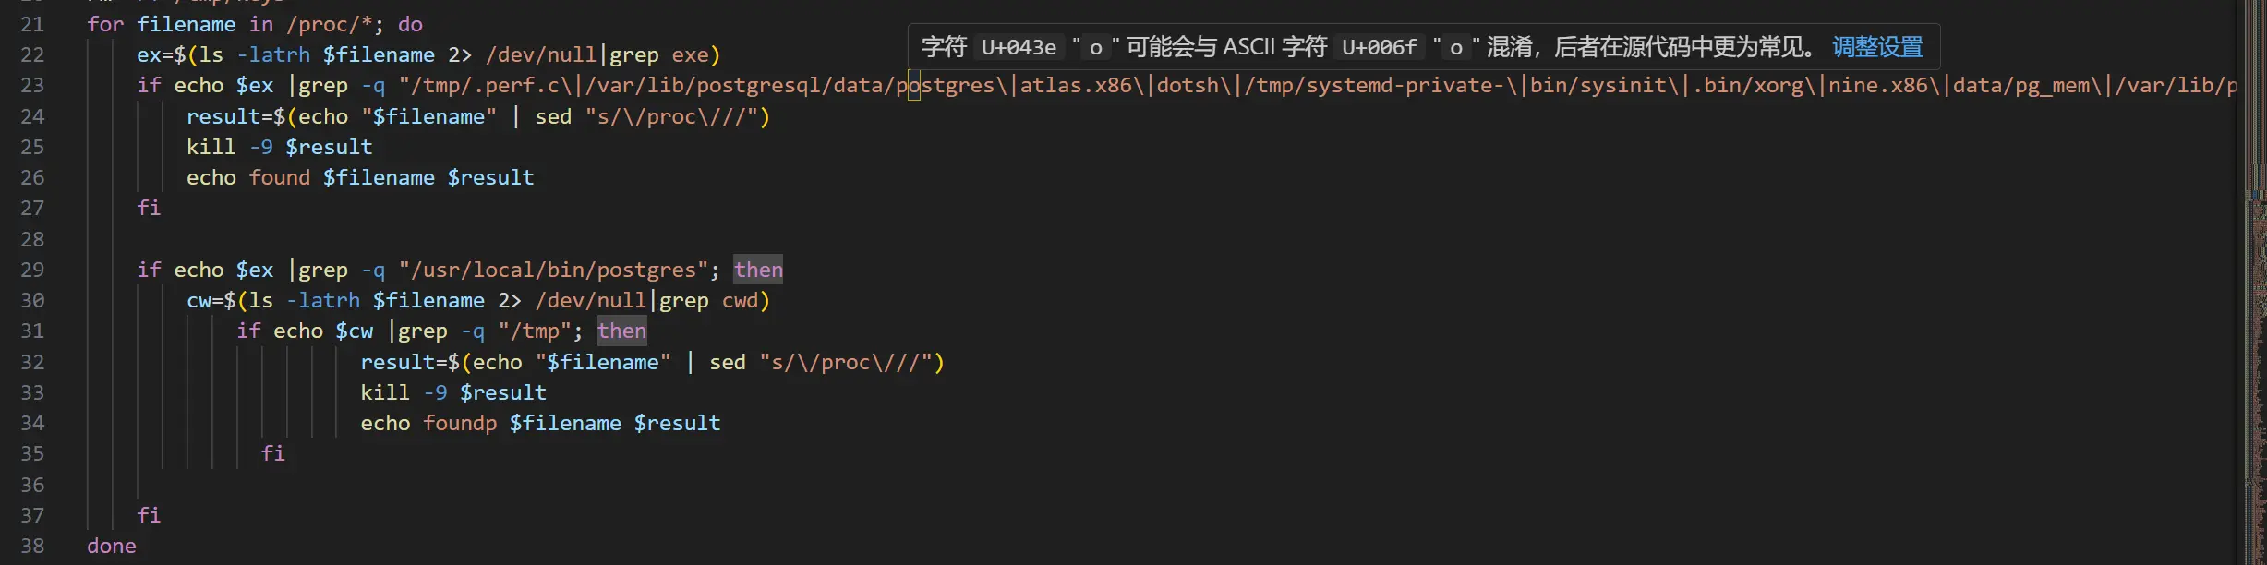Select line number 29 in the gutter
The height and width of the screenshot is (565, 2267).
pyautogui.click(x=32, y=270)
